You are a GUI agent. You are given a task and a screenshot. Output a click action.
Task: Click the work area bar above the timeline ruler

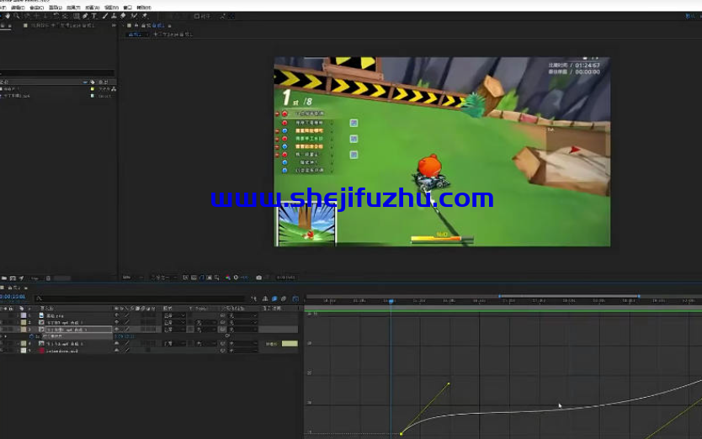[569, 296]
